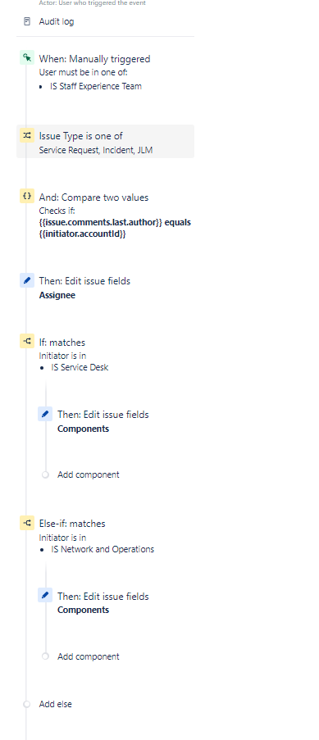Click pencil icon under IS Network and Operations branch
Image resolution: width=319 pixels, height=740 pixels.
coord(45,595)
